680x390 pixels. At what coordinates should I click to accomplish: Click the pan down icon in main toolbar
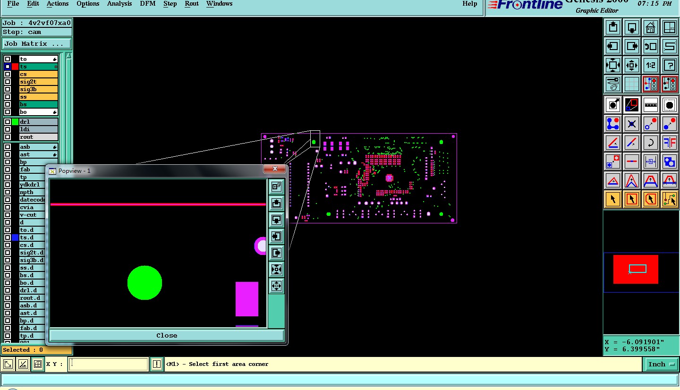pyautogui.click(x=632, y=27)
